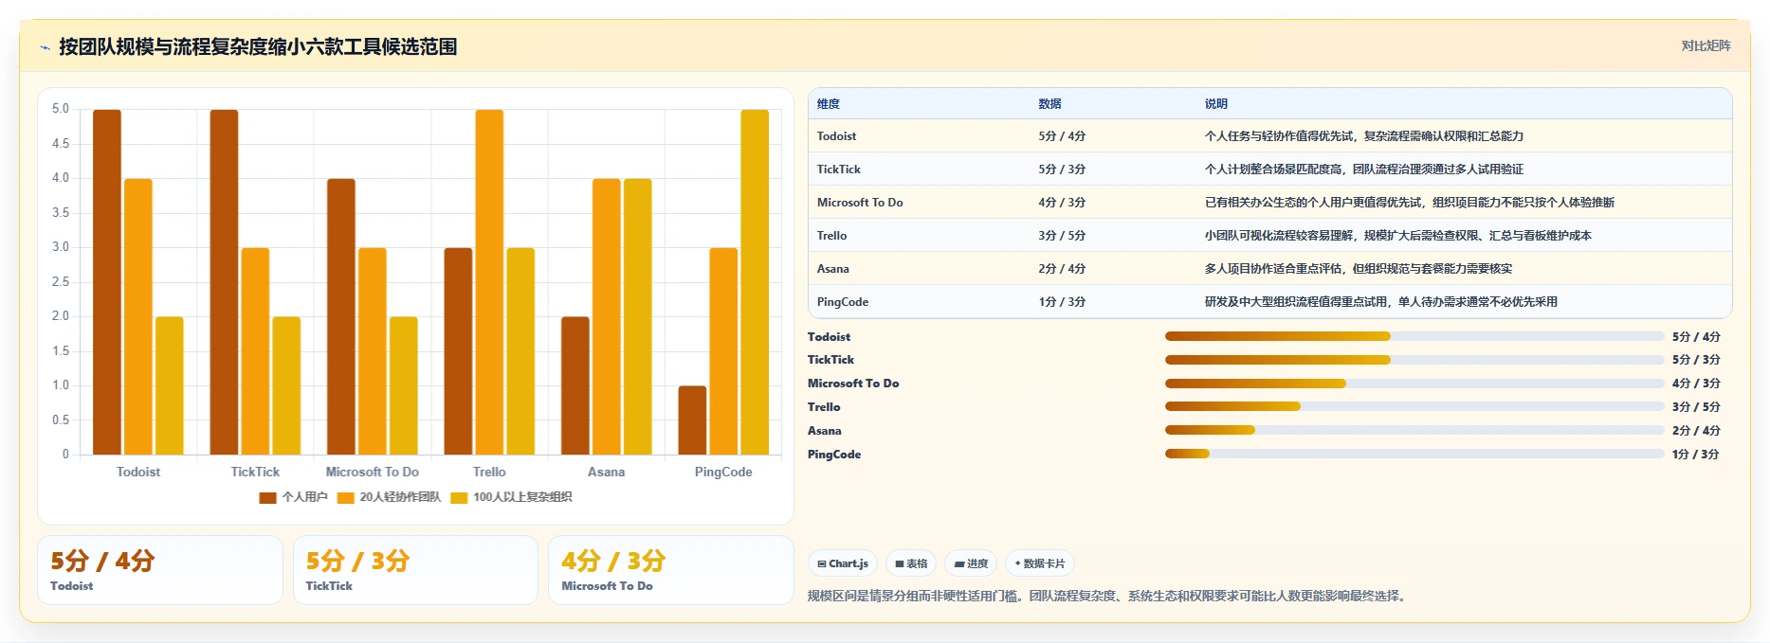Click the Todoist 个人用户 dark orange bar
This screenshot has height=643, width=1770.
107,282
